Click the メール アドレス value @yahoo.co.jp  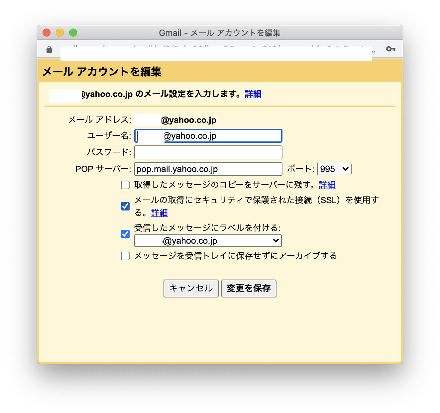click(x=189, y=120)
